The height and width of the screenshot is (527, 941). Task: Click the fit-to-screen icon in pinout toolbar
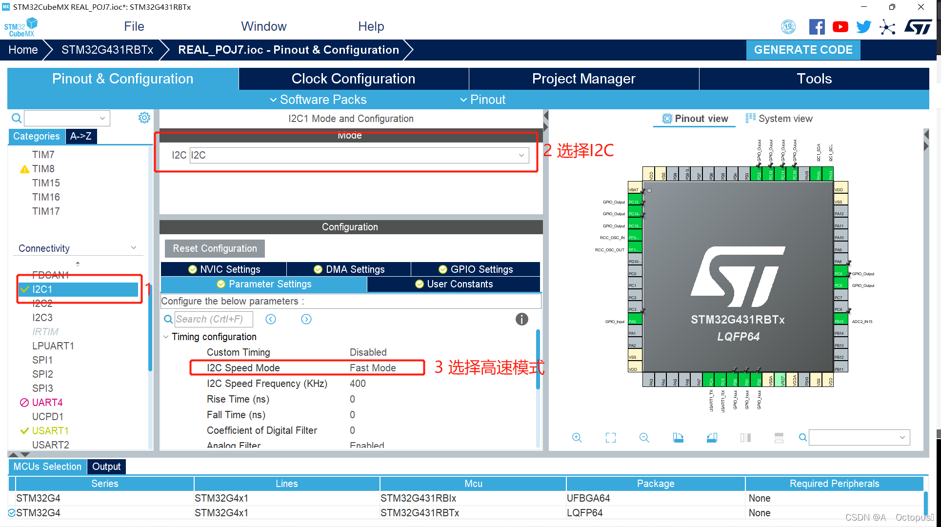(611, 438)
